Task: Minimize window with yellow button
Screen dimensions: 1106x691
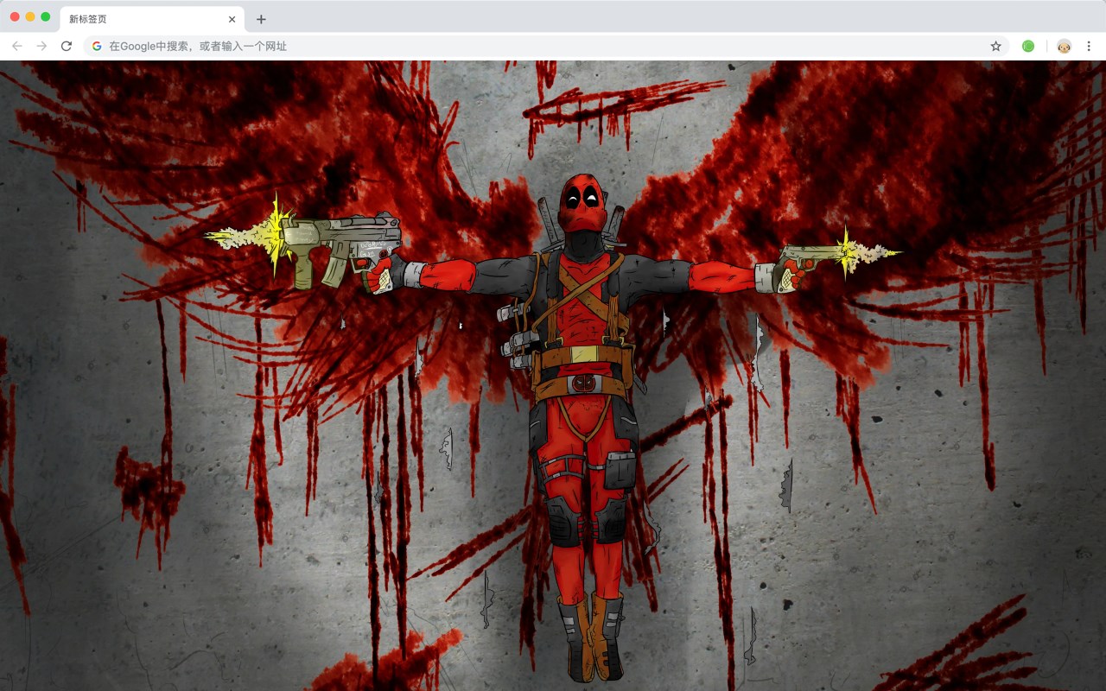Action: click(x=30, y=16)
